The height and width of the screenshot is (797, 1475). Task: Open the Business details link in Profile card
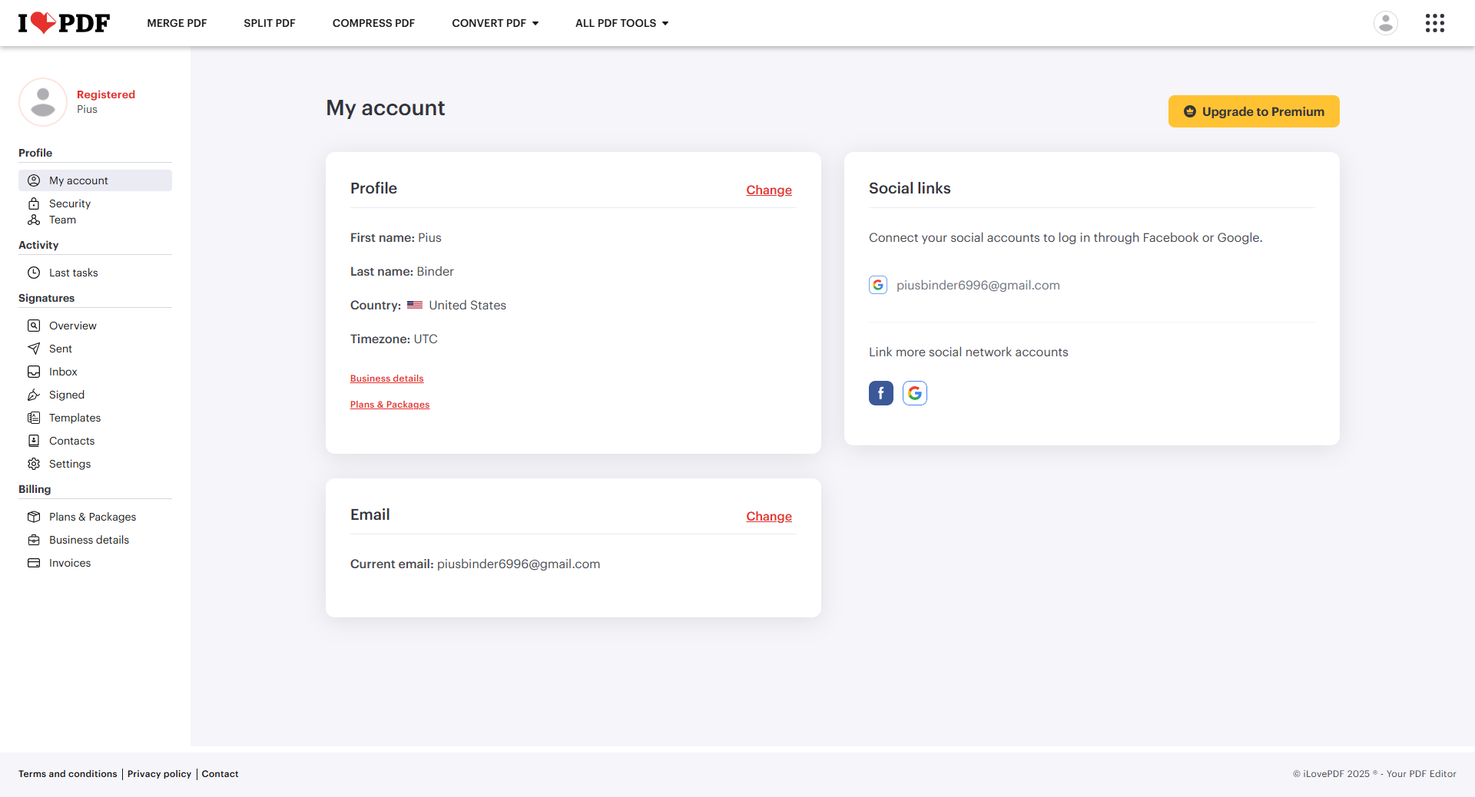click(386, 379)
